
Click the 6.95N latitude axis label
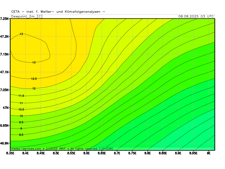(4, 126)
